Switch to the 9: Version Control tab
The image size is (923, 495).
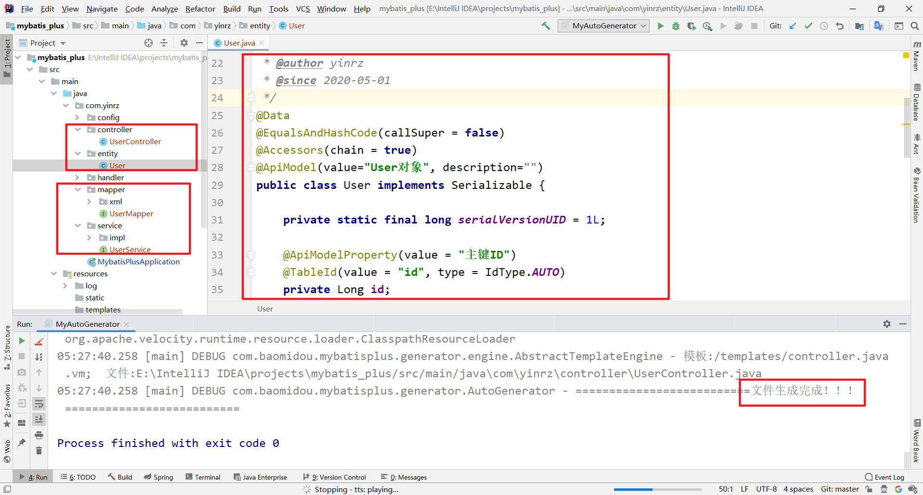[334, 477]
